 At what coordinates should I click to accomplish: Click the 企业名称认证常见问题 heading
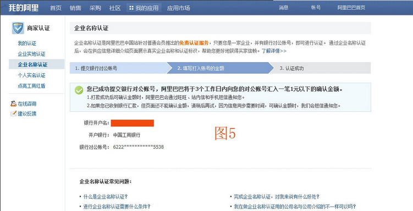point(106,181)
